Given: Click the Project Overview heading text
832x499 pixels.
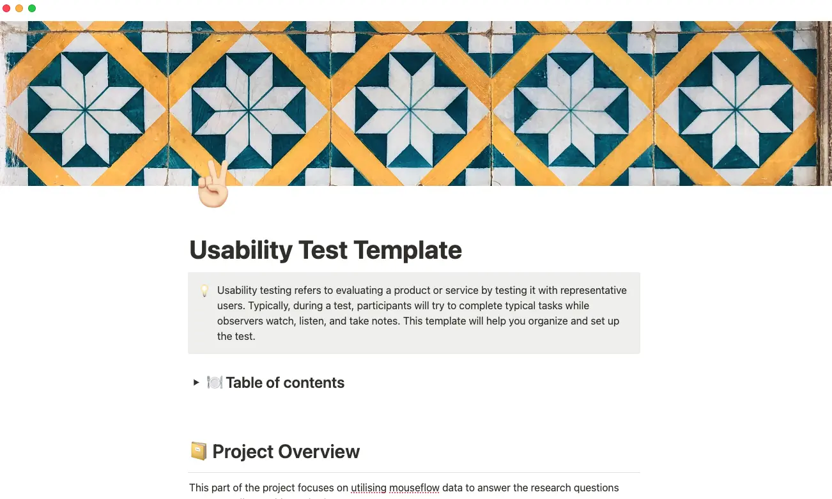Looking at the screenshot, I should pos(286,451).
